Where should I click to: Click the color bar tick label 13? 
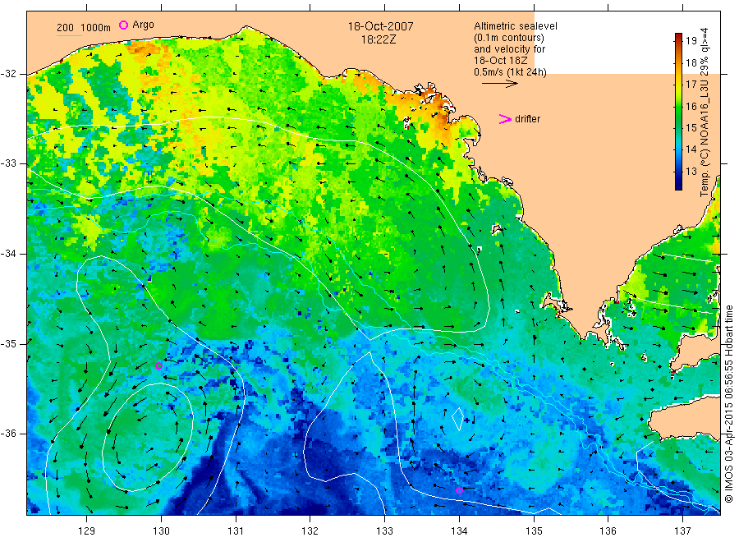pos(691,171)
